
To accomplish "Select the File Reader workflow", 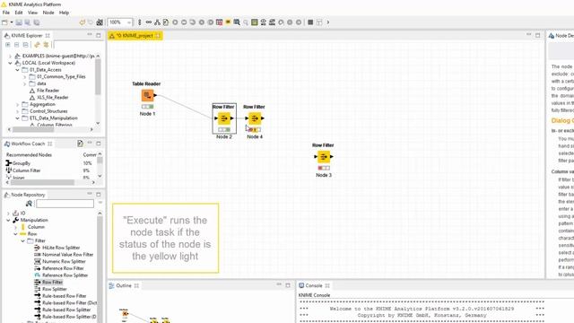I will coord(48,91).
